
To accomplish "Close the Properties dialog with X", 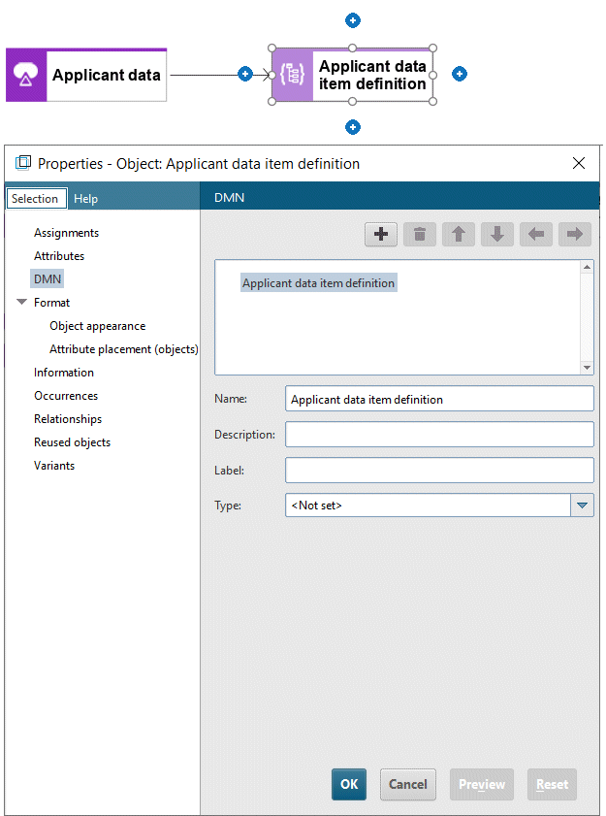I will click(579, 163).
